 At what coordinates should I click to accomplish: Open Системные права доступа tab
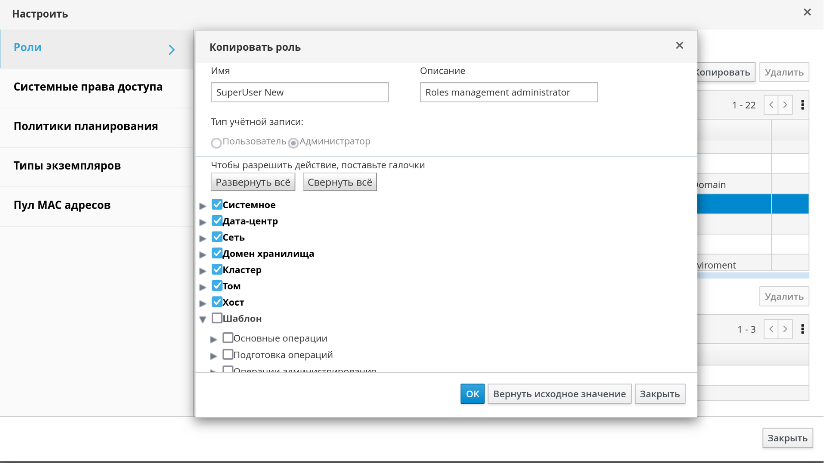88,87
